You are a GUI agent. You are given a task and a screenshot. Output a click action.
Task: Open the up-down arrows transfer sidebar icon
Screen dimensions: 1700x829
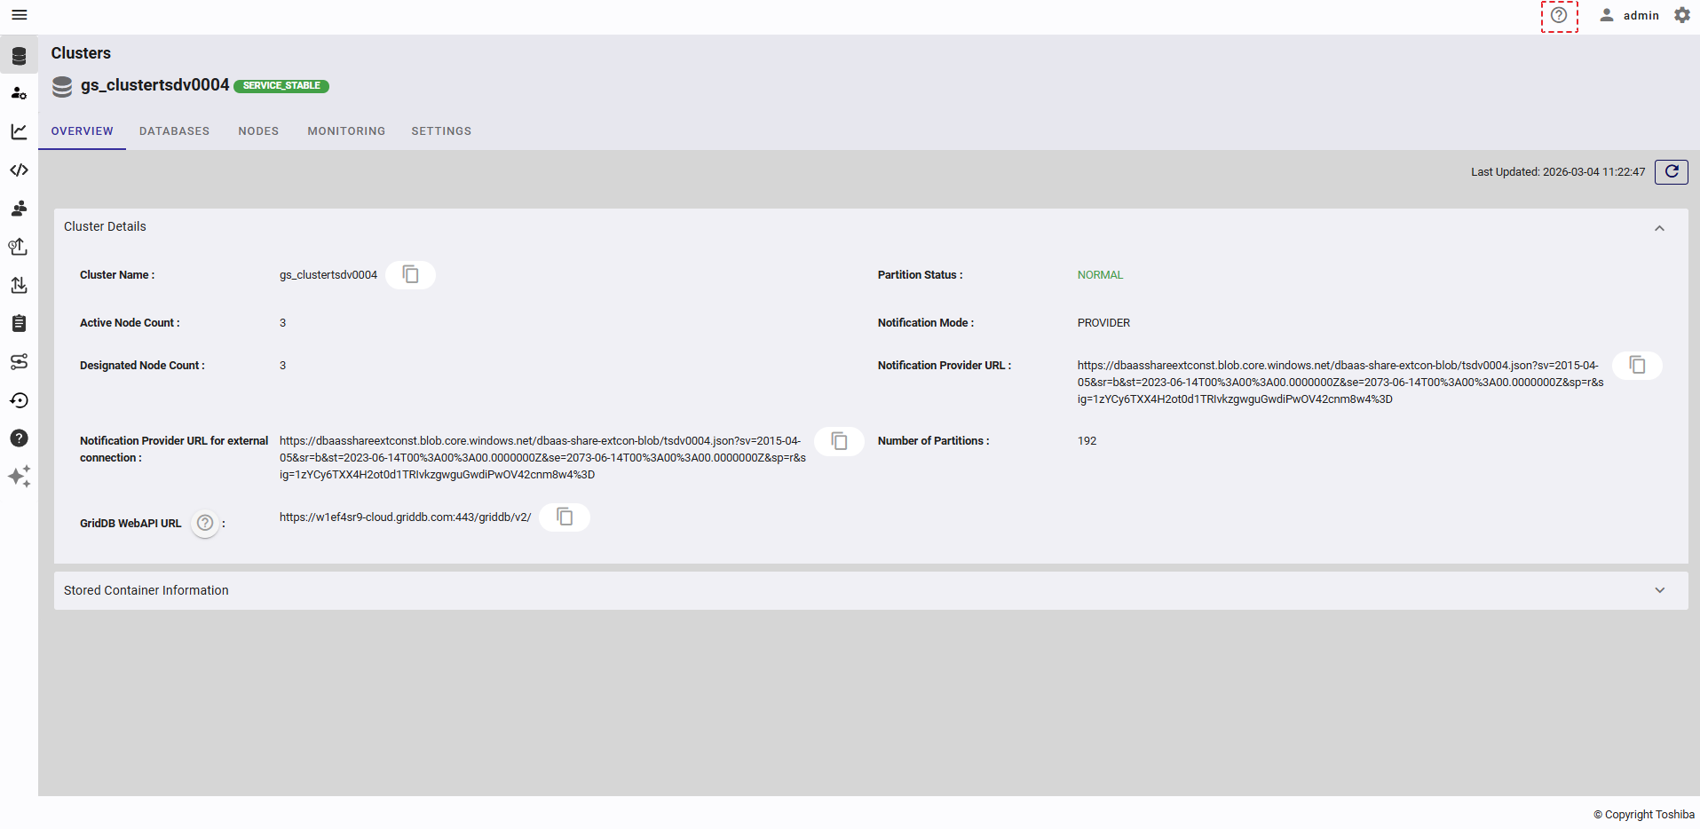click(19, 285)
